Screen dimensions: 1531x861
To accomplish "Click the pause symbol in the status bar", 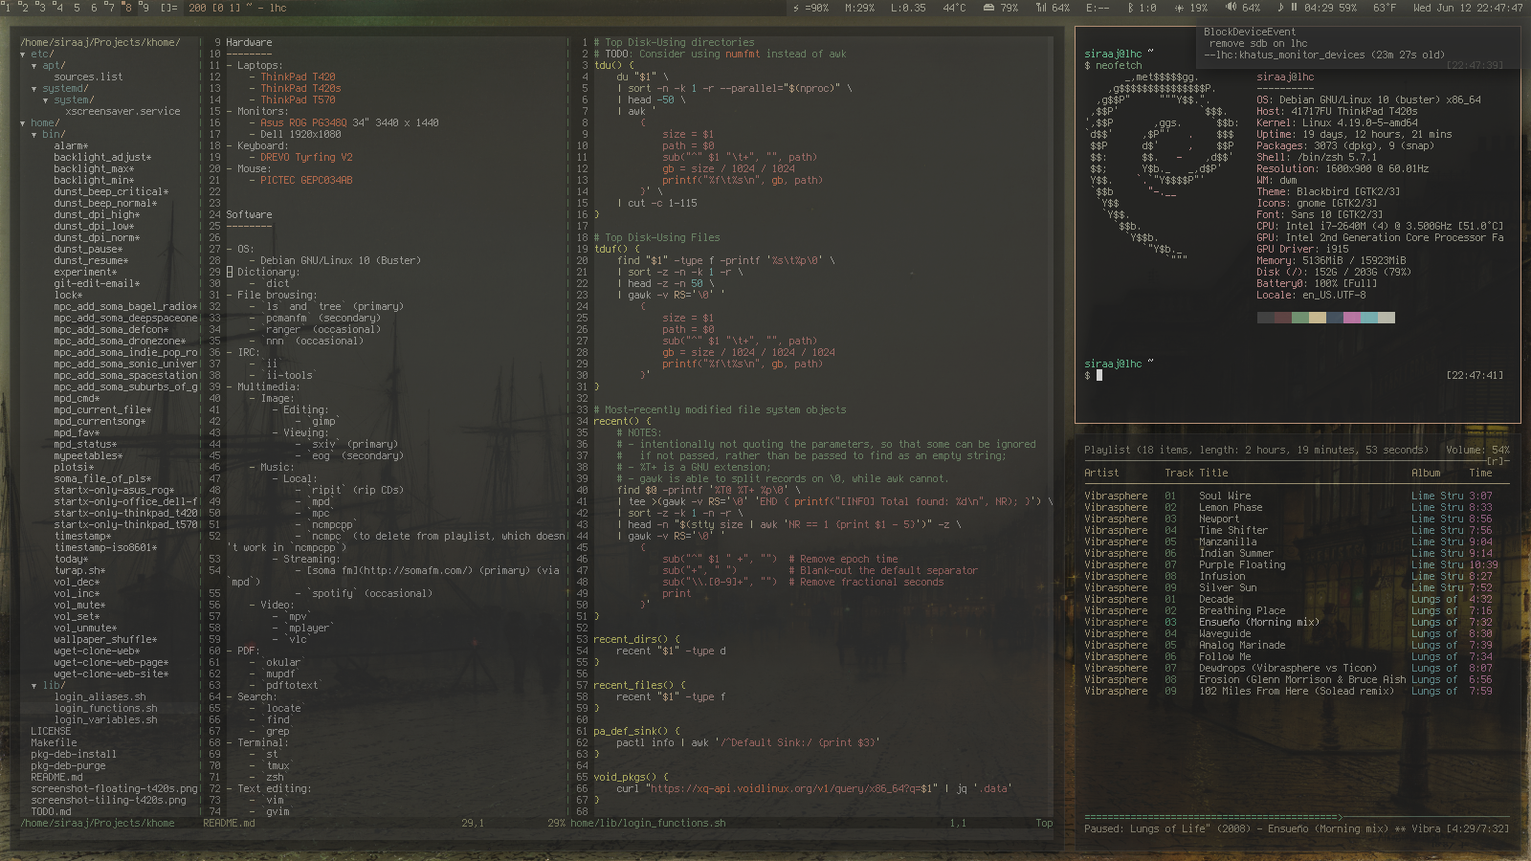I will coord(1294,8).
